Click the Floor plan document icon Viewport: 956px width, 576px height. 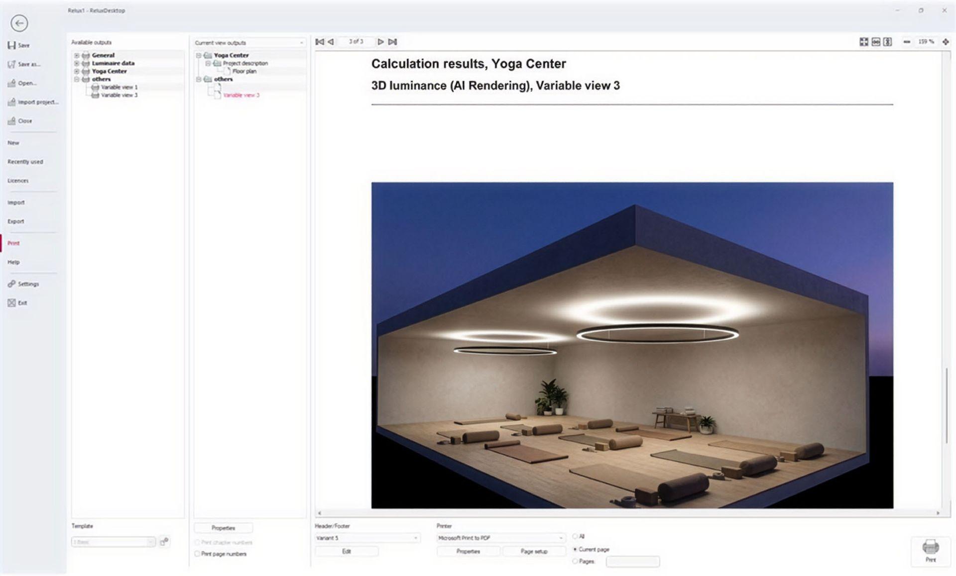click(227, 71)
